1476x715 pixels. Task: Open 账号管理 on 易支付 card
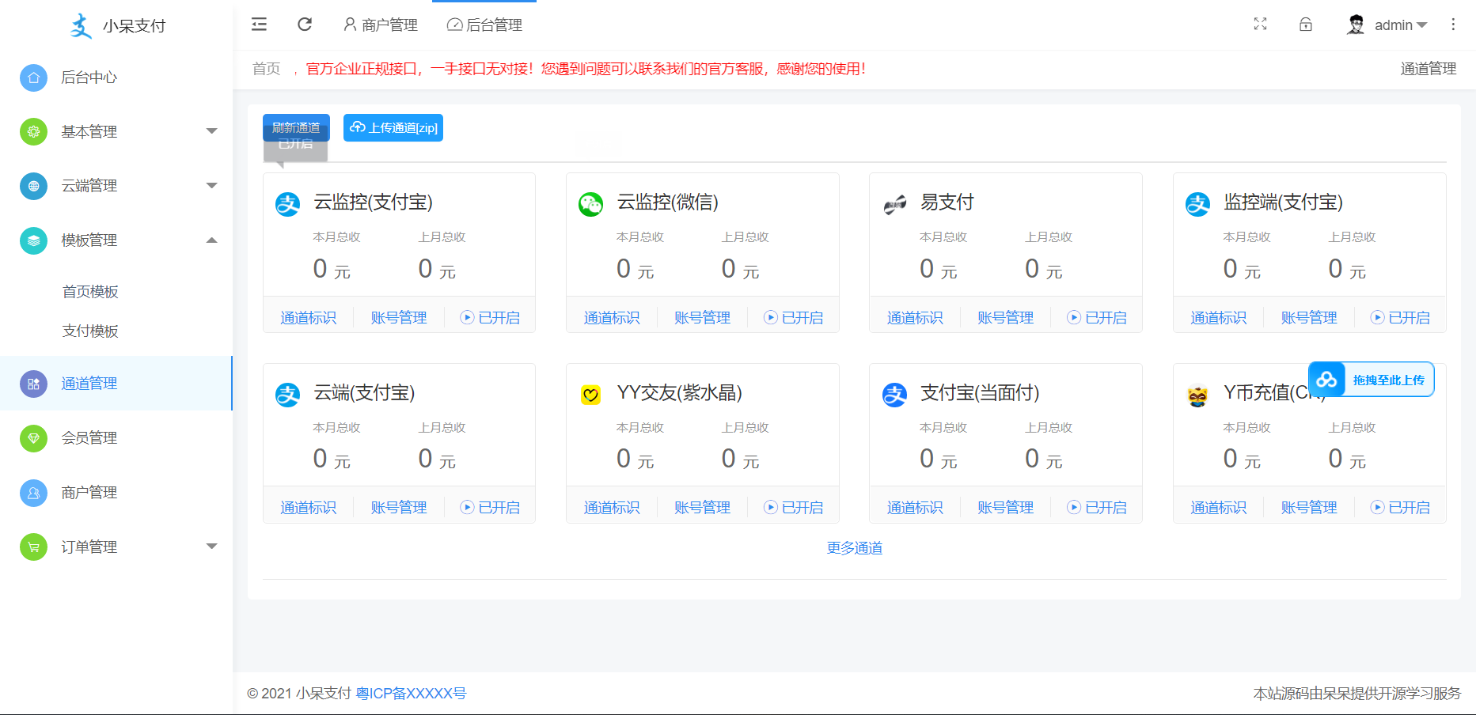point(1005,317)
